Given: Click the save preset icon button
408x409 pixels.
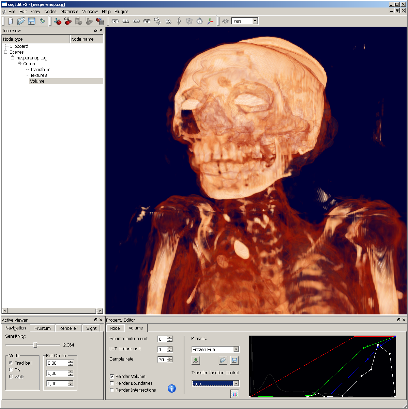Looking at the screenshot, I should click(x=235, y=360).
